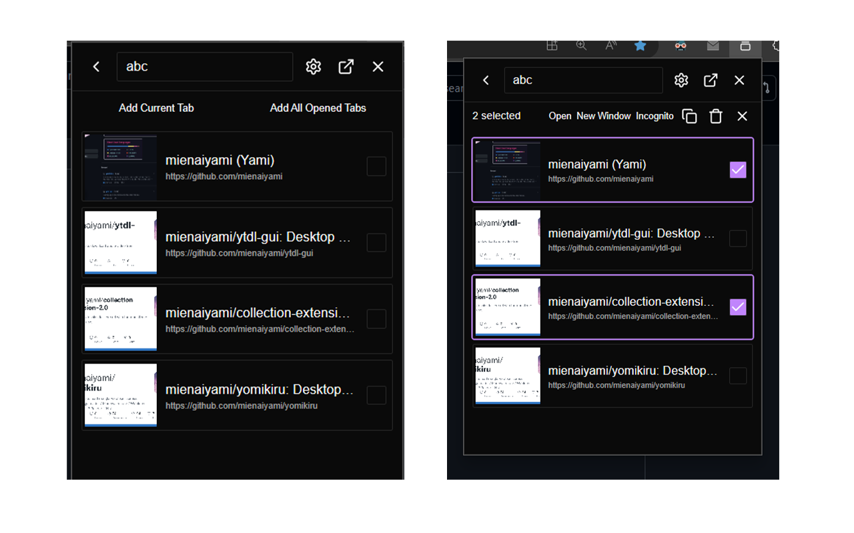Screen dimensions: 854x533
Task: Tick the mienaiyami (Yami) checkbox in the left popup
Action: (376, 167)
